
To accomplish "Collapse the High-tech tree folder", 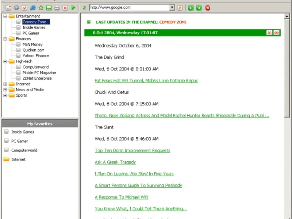I will pyautogui.click(x=5, y=61).
